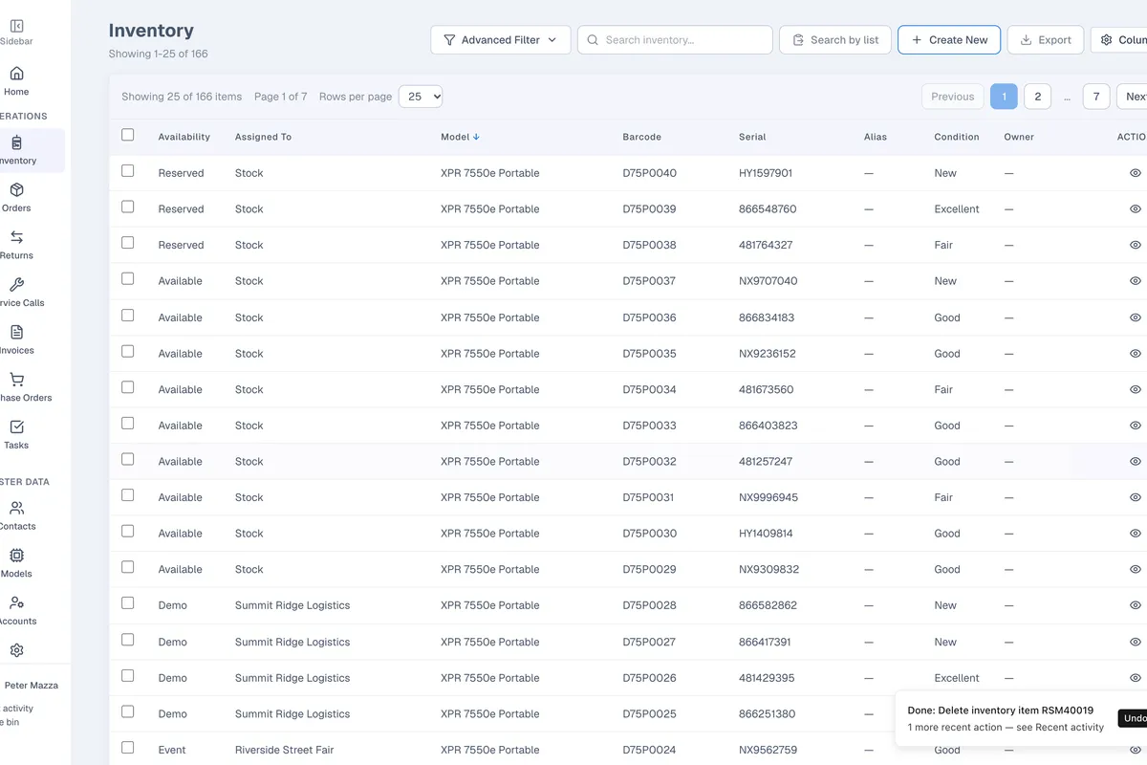Screen dimensions: 1147x765
Task: Click barcode D75P0026 cell
Action: (x=649, y=678)
